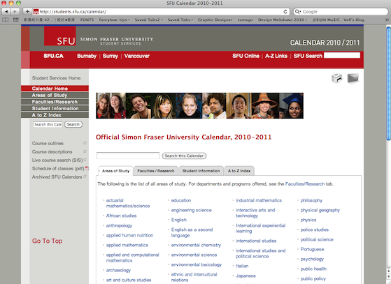This screenshot has height=284, width=391.
Task: Select A to Z Index sidebar item
Action: coord(55,115)
